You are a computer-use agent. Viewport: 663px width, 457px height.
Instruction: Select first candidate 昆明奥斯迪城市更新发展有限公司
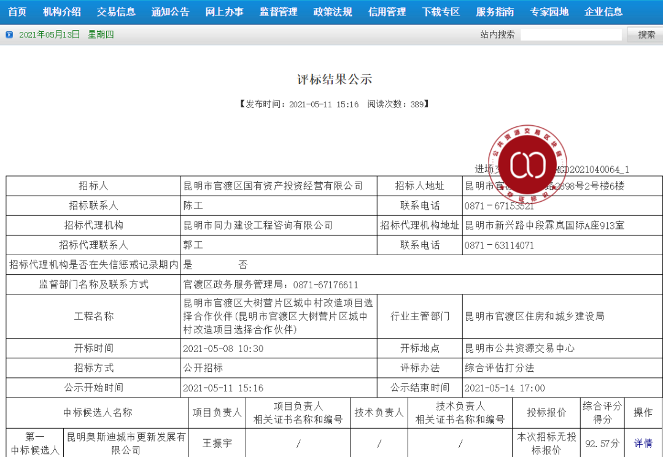126,443
